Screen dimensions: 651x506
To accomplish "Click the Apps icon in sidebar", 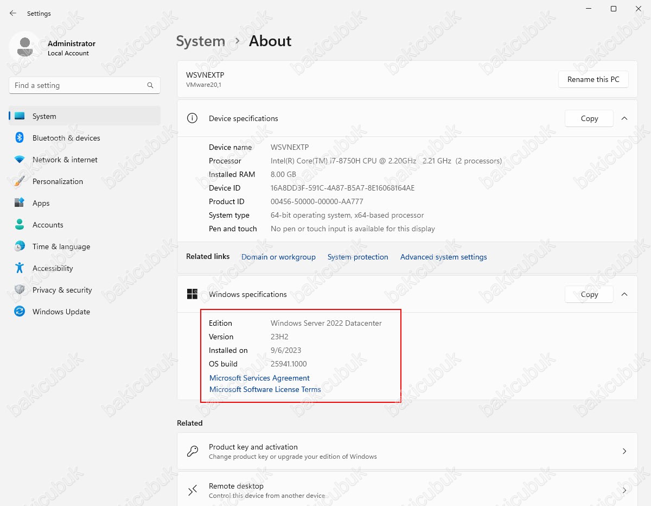I will tap(20, 203).
